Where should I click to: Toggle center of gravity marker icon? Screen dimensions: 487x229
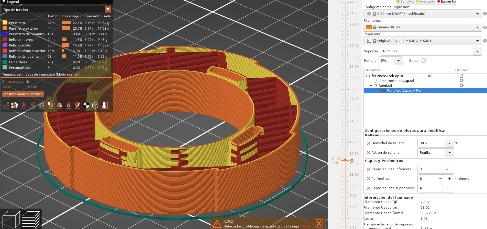[x=86, y=105]
